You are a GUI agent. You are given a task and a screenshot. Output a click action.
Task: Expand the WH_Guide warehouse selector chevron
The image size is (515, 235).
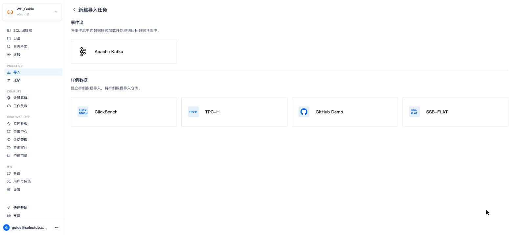[56, 12]
